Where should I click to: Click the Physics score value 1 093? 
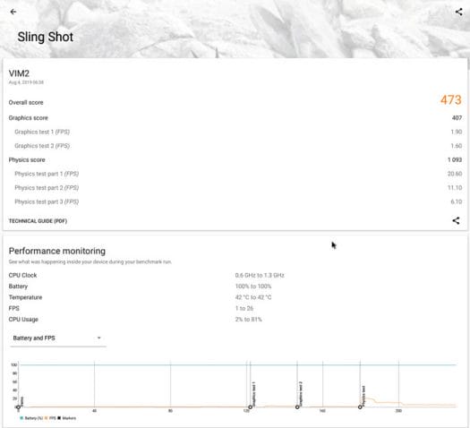455,159
